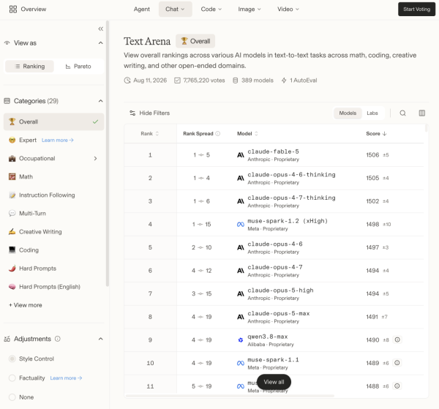Click the claude-opus-5-high model name

click(280, 290)
